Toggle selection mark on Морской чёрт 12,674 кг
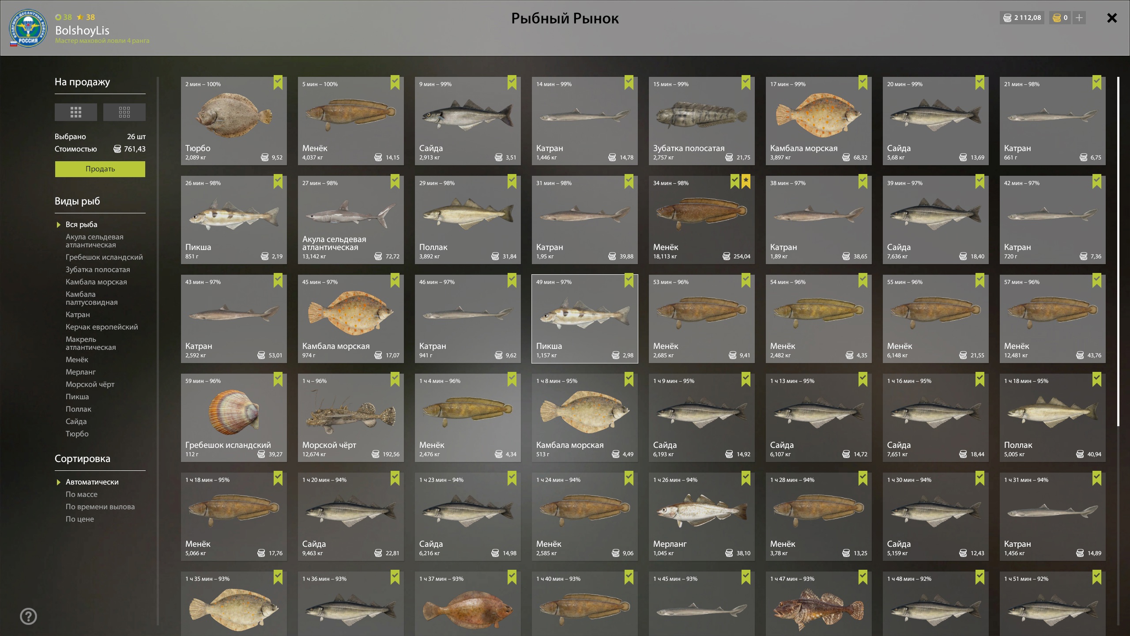Viewport: 1130px width, 636px height. (395, 379)
